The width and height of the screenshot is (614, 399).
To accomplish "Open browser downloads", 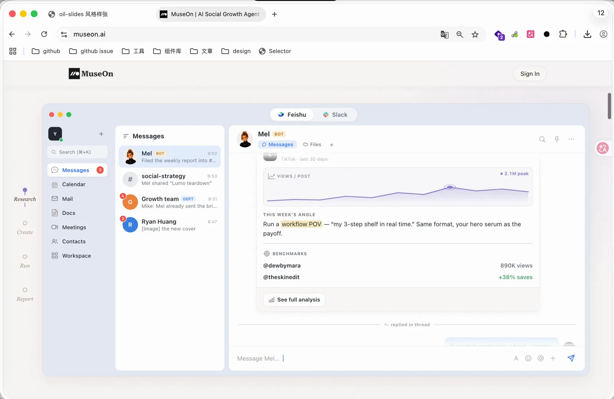I will point(587,35).
